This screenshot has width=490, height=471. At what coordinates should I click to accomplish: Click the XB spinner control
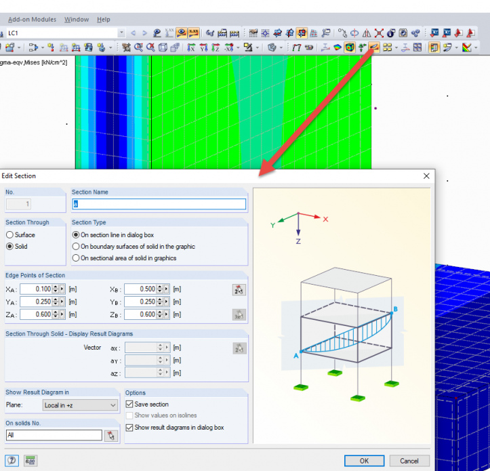click(x=160, y=289)
